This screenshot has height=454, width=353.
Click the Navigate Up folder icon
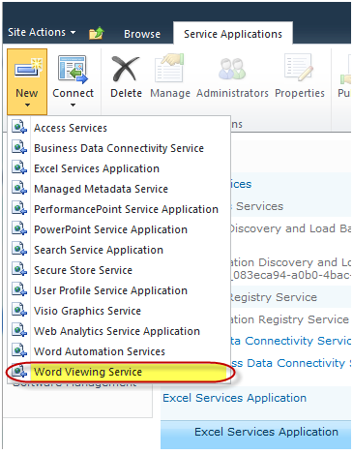[x=97, y=33]
